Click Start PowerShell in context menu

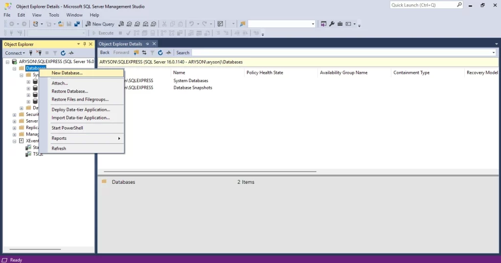[x=82, y=128]
